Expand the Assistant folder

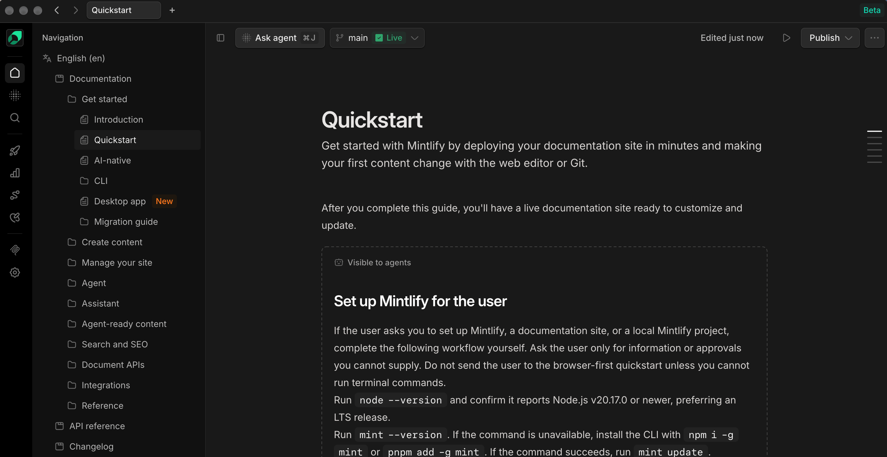point(93,303)
